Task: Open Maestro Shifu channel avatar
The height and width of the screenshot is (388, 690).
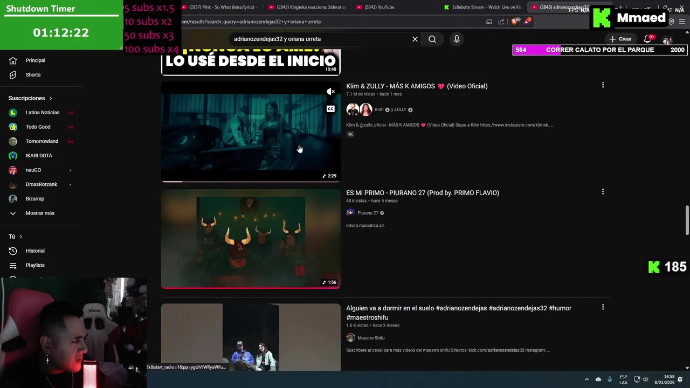Action: click(350, 338)
